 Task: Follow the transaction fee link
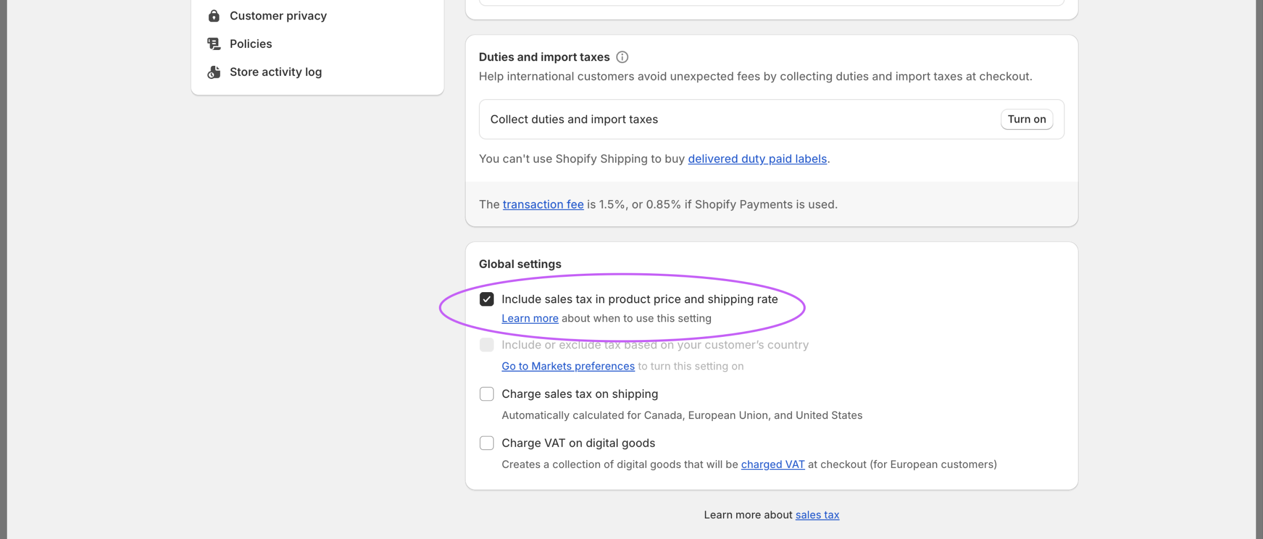click(543, 204)
